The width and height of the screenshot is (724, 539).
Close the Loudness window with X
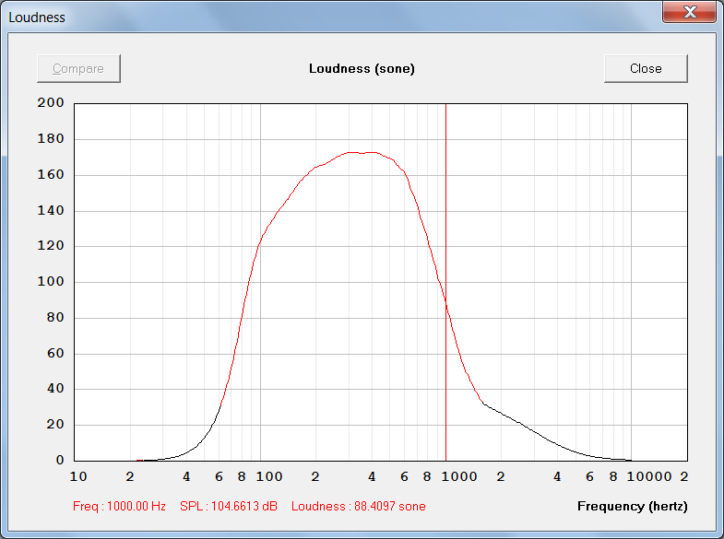tap(689, 12)
